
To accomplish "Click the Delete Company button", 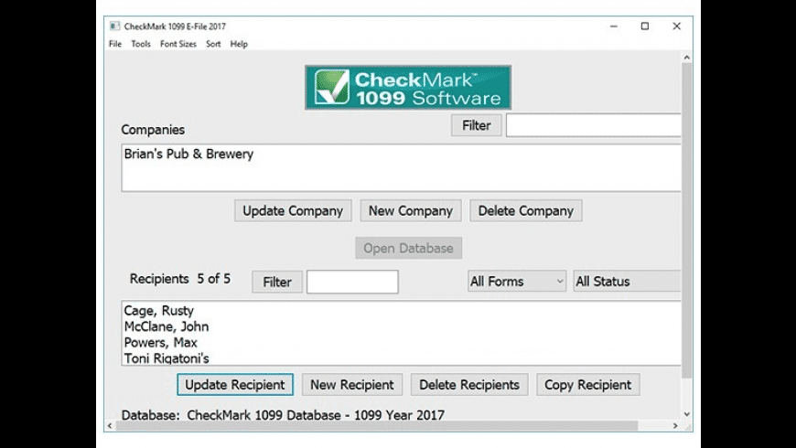I will click(526, 210).
